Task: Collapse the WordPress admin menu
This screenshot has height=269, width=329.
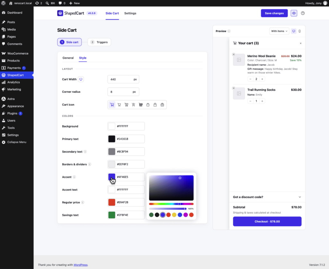Action: (17, 142)
